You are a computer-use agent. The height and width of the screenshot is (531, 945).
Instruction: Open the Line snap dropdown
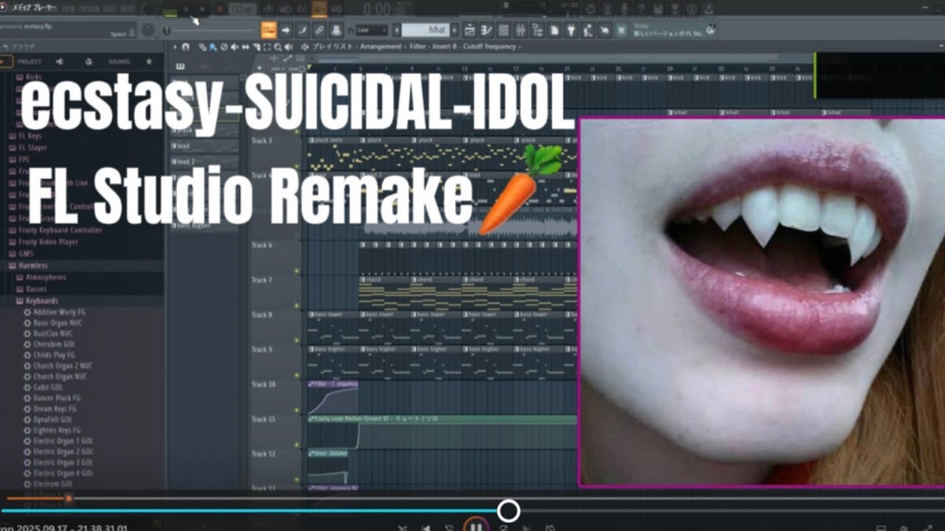click(x=371, y=30)
